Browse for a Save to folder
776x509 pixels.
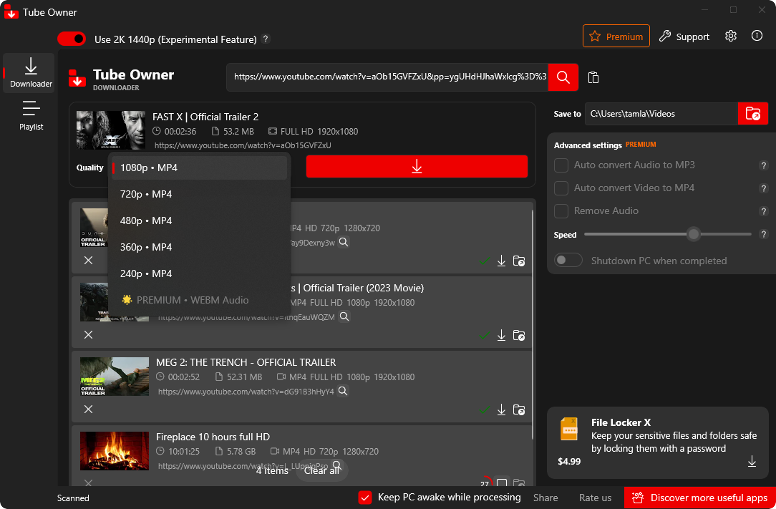(753, 113)
